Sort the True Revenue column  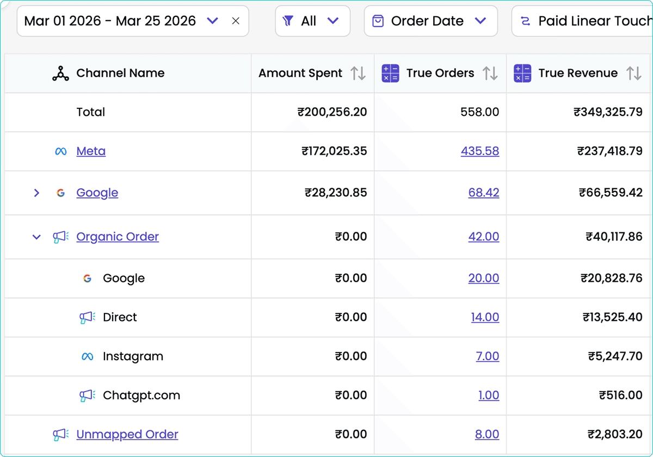(634, 73)
